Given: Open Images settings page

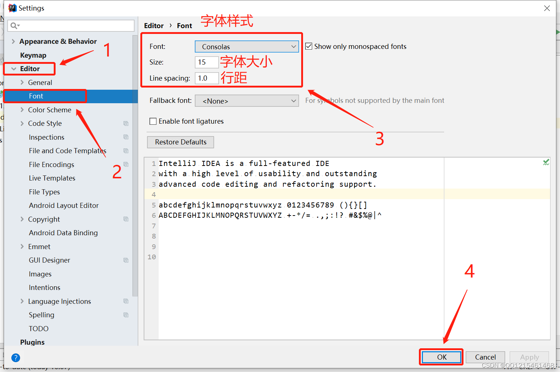Looking at the screenshot, I should [40, 274].
